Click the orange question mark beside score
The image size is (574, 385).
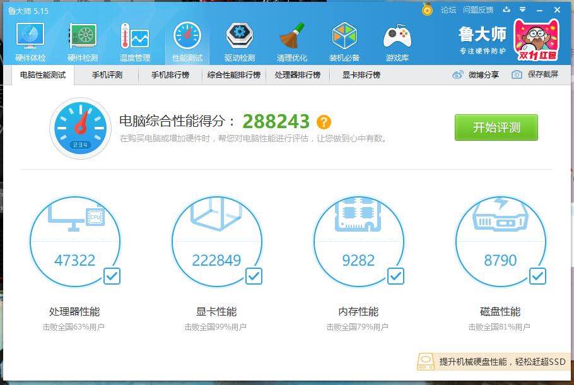pyautogui.click(x=324, y=122)
